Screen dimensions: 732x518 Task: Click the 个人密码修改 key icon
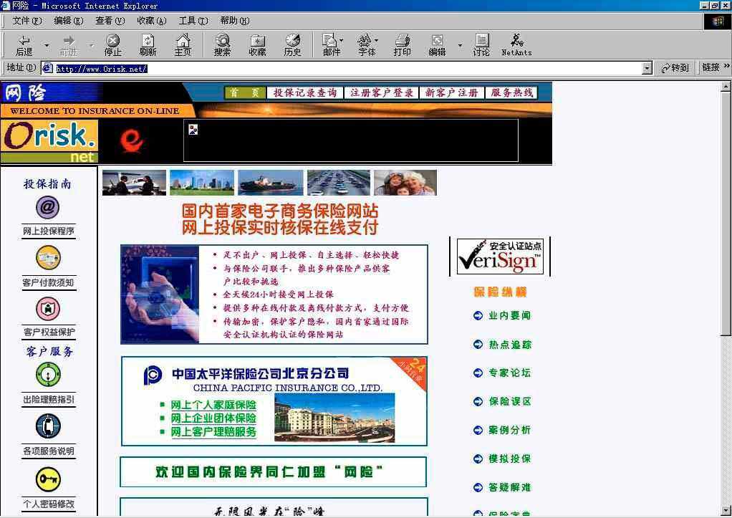click(x=48, y=479)
